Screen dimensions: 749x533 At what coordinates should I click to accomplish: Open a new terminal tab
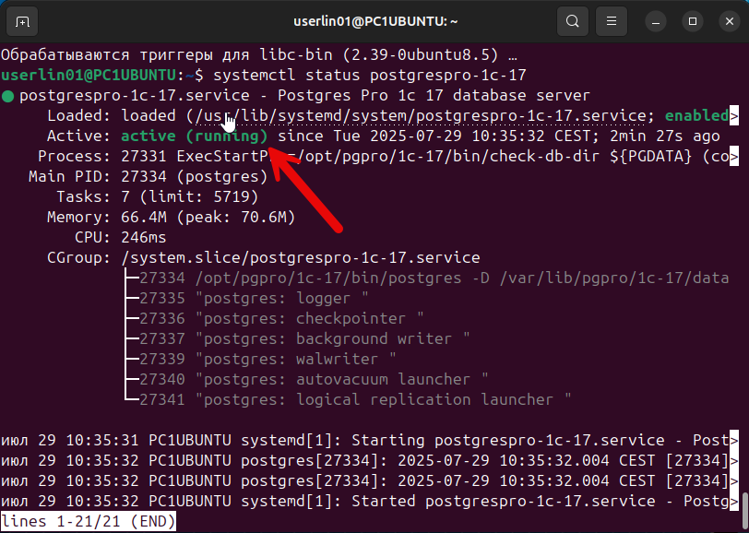[22, 20]
